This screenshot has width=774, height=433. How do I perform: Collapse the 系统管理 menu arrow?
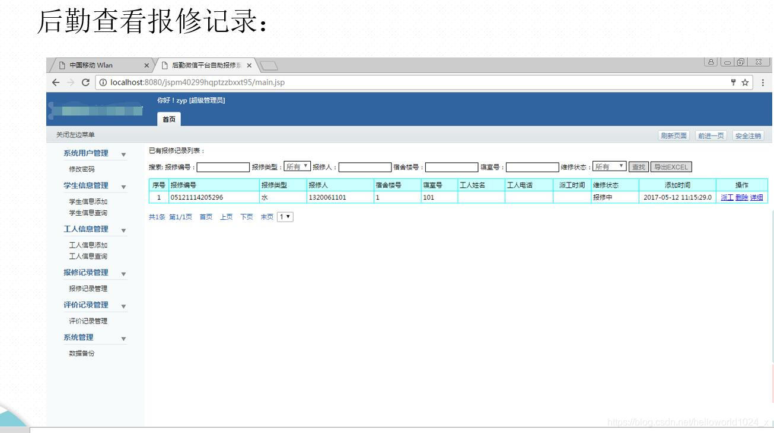tap(123, 339)
